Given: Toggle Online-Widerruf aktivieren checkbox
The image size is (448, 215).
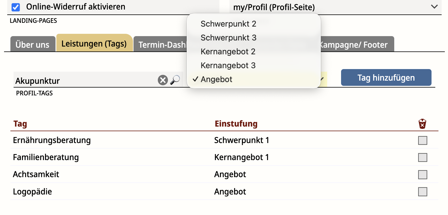Looking at the screenshot, I should coord(16,7).
